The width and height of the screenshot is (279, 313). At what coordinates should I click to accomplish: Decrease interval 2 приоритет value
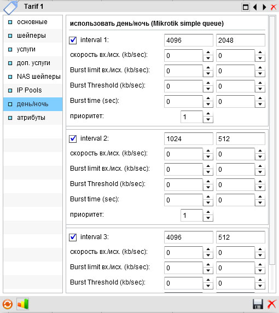(x=208, y=218)
